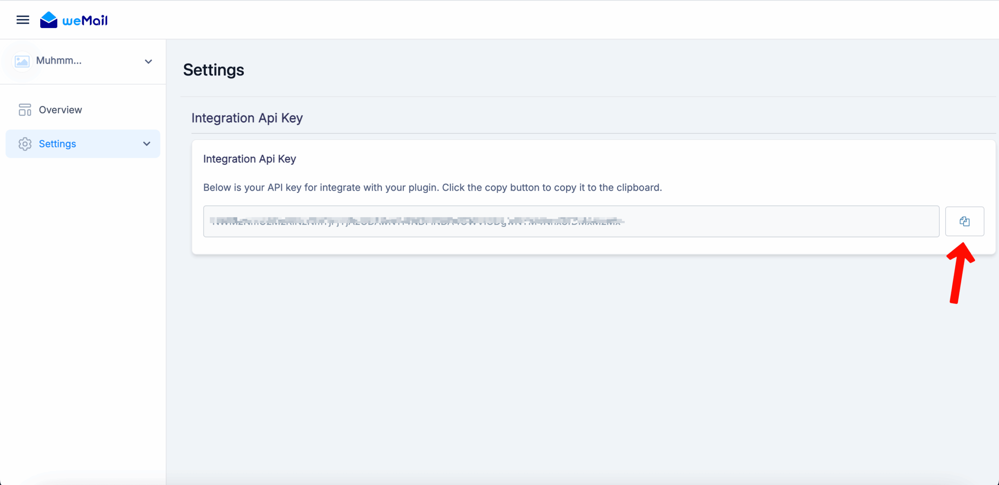Click the Integration Api Key section header

click(x=247, y=118)
